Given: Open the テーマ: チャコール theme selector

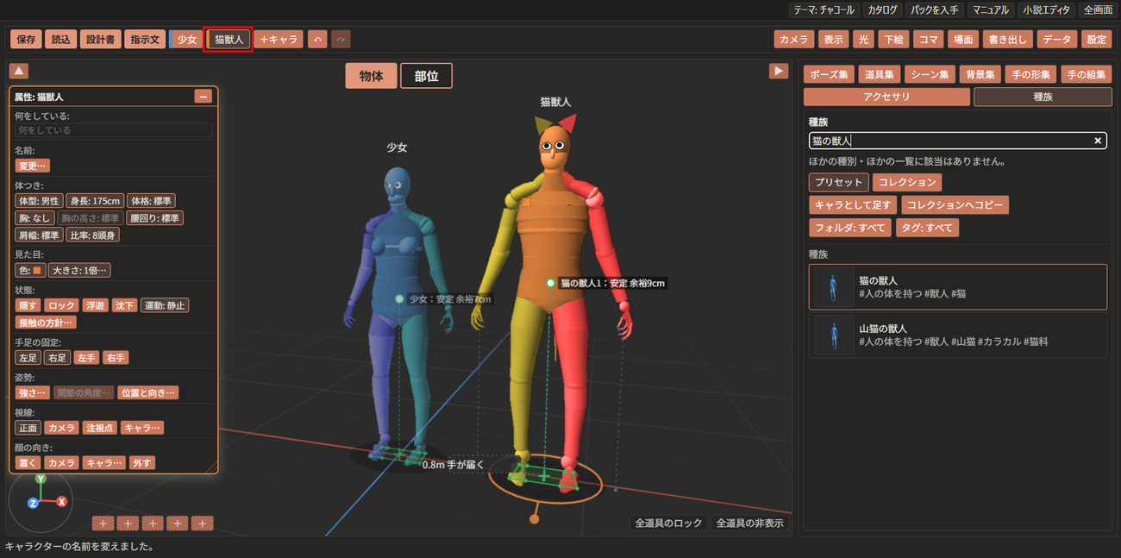Looking at the screenshot, I should [824, 10].
